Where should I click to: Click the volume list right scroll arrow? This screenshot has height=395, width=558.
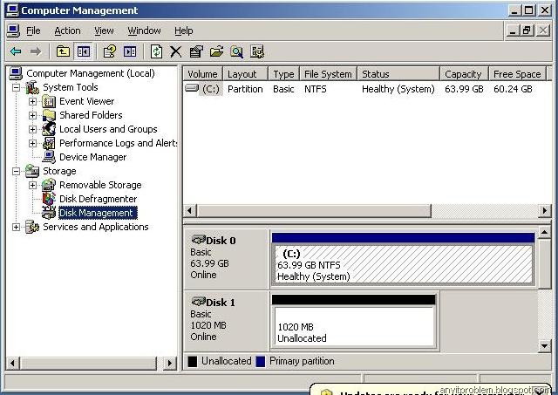point(544,211)
